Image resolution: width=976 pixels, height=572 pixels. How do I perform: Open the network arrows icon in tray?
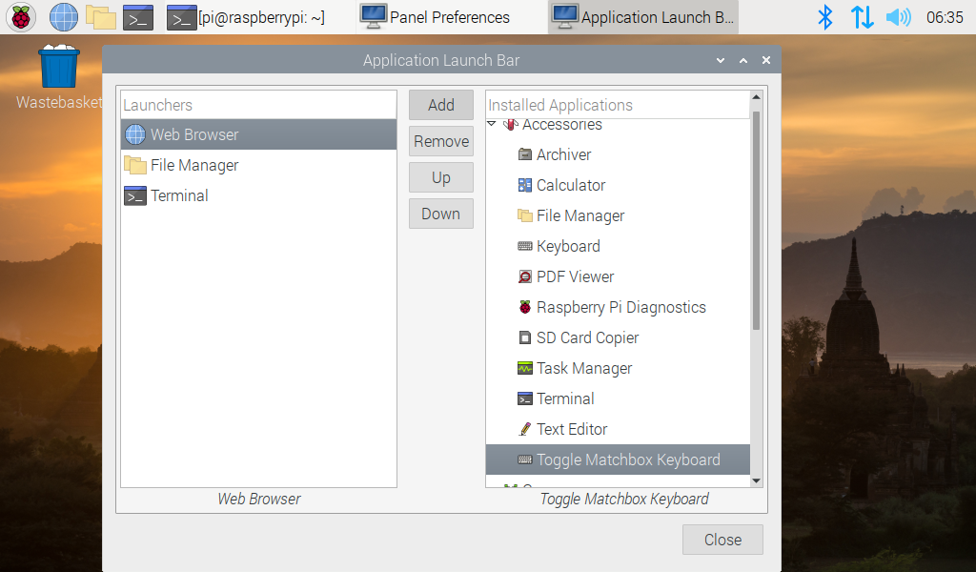[862, 17]
